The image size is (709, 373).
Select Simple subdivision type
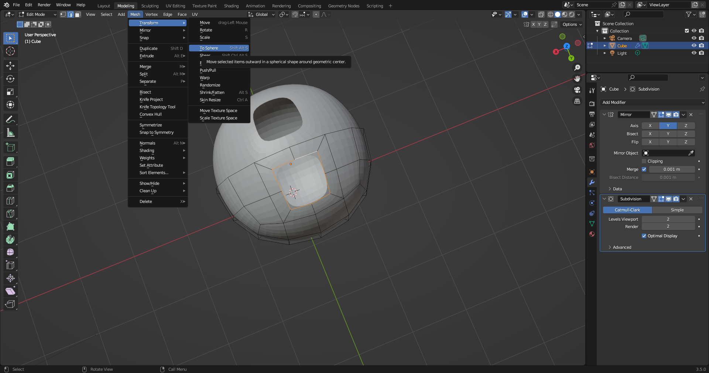click(x=677, y=210)
